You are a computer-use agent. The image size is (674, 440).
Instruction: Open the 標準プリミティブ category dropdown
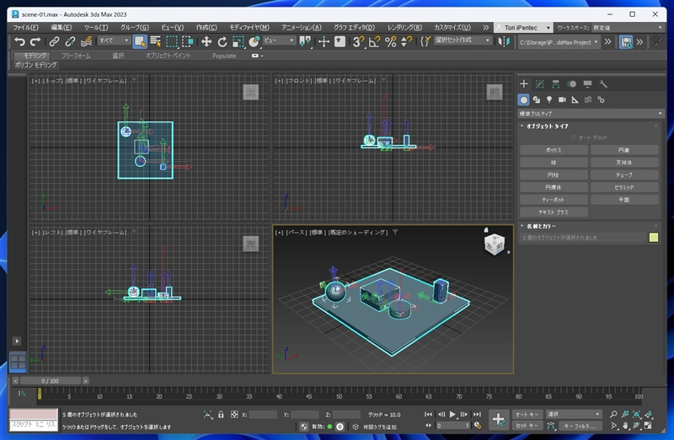click(591, 114)
